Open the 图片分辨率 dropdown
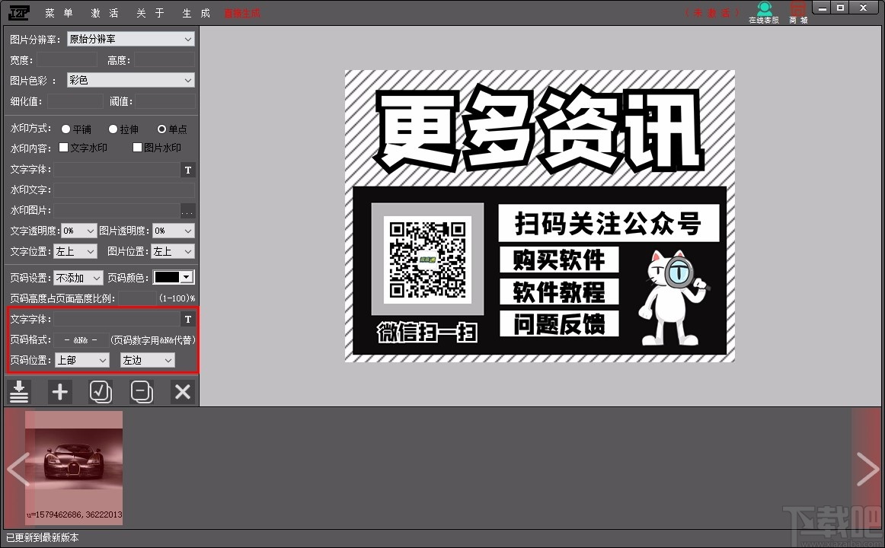Viewport: 885px width, 548px height. tap(129, 39)
